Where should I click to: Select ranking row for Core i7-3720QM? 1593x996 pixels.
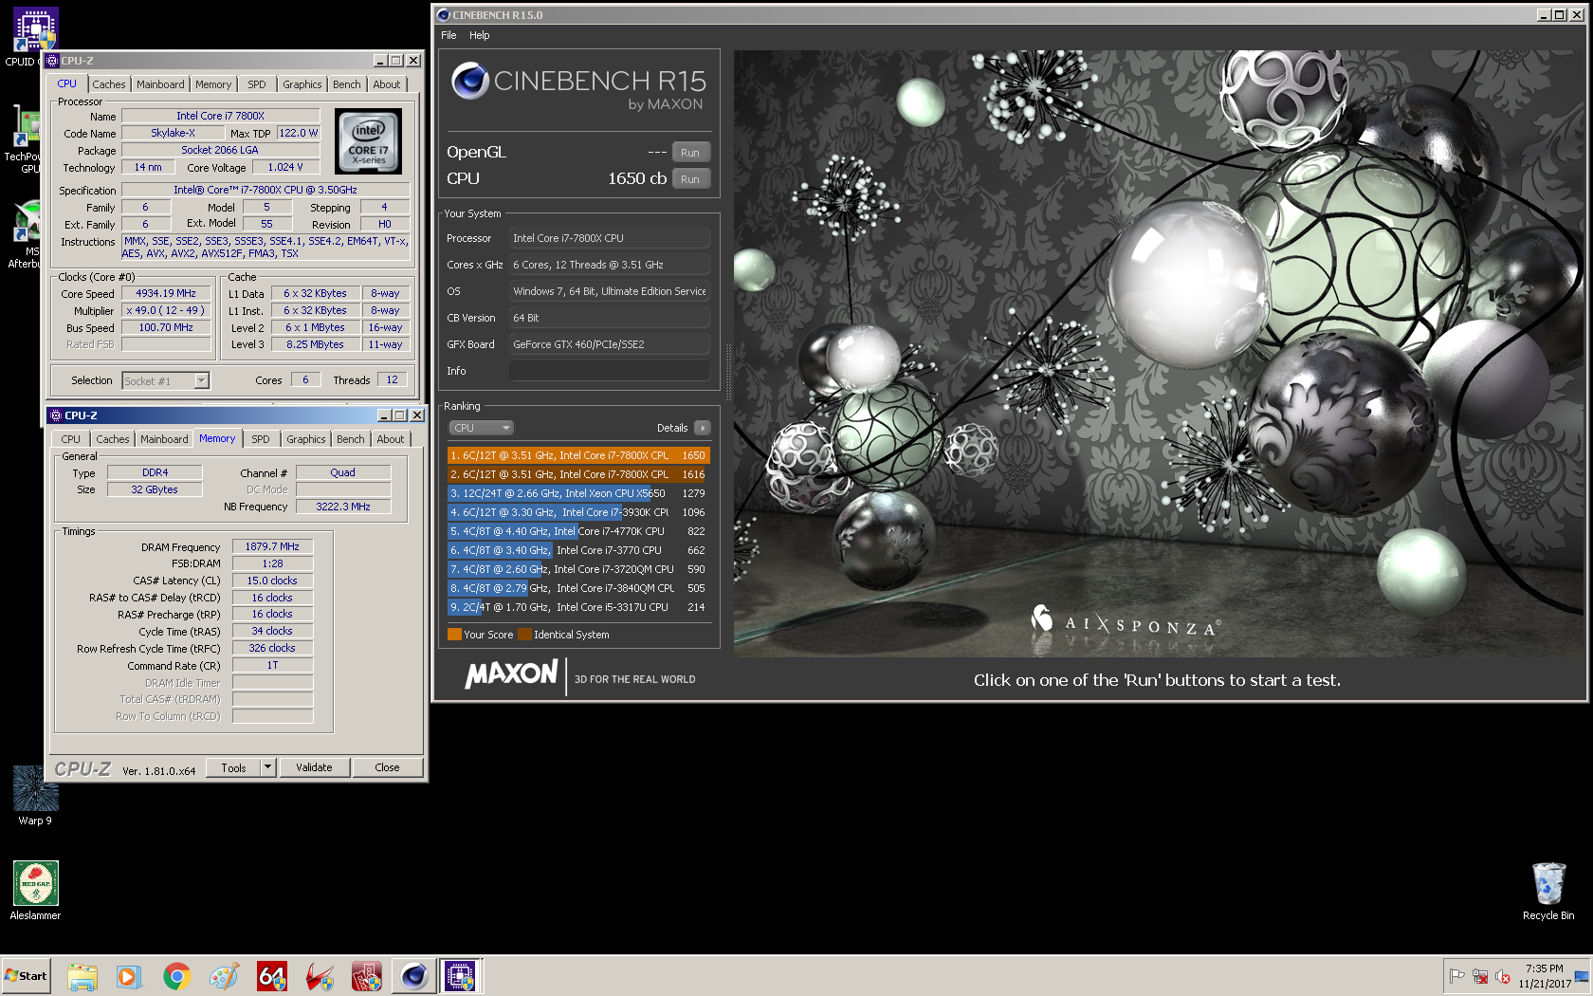pos(578,569)
